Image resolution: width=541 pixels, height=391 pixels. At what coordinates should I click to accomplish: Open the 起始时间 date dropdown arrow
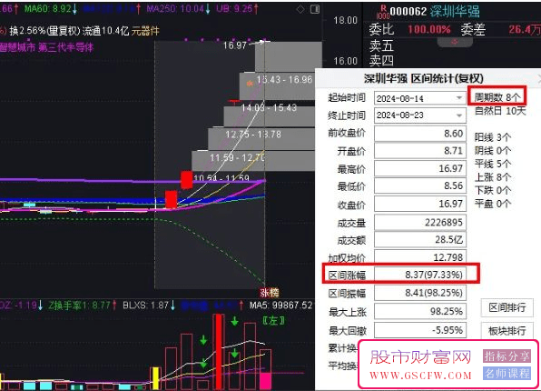459,98
